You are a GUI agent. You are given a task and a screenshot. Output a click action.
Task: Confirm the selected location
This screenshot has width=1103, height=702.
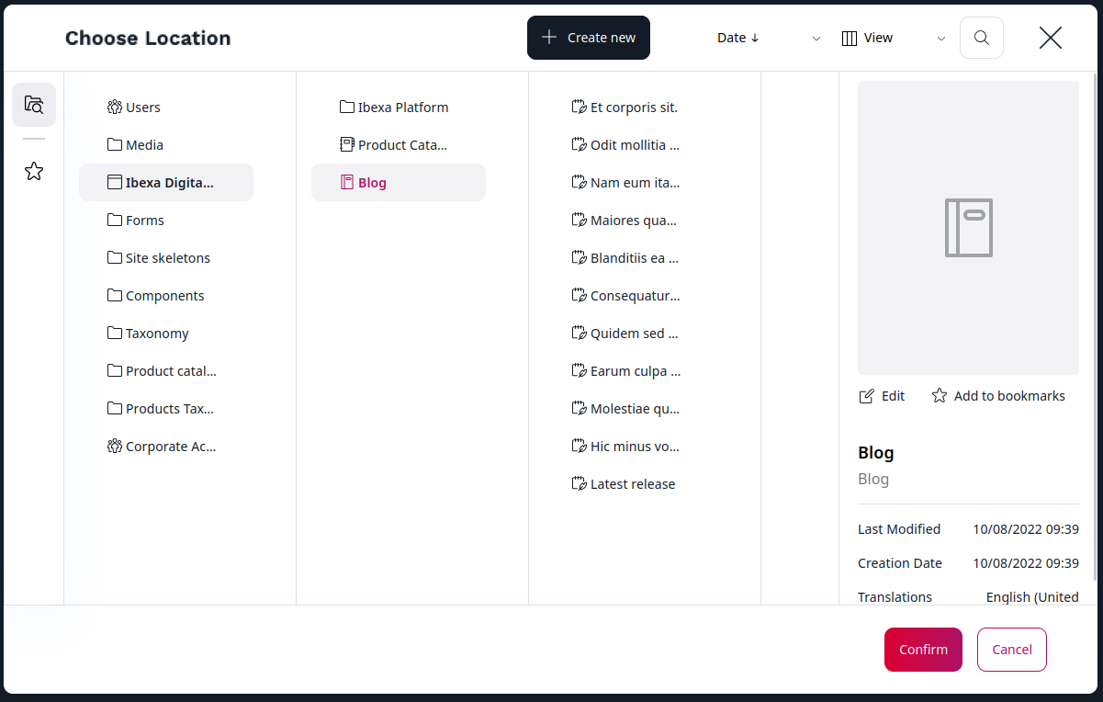pos(922,650)
